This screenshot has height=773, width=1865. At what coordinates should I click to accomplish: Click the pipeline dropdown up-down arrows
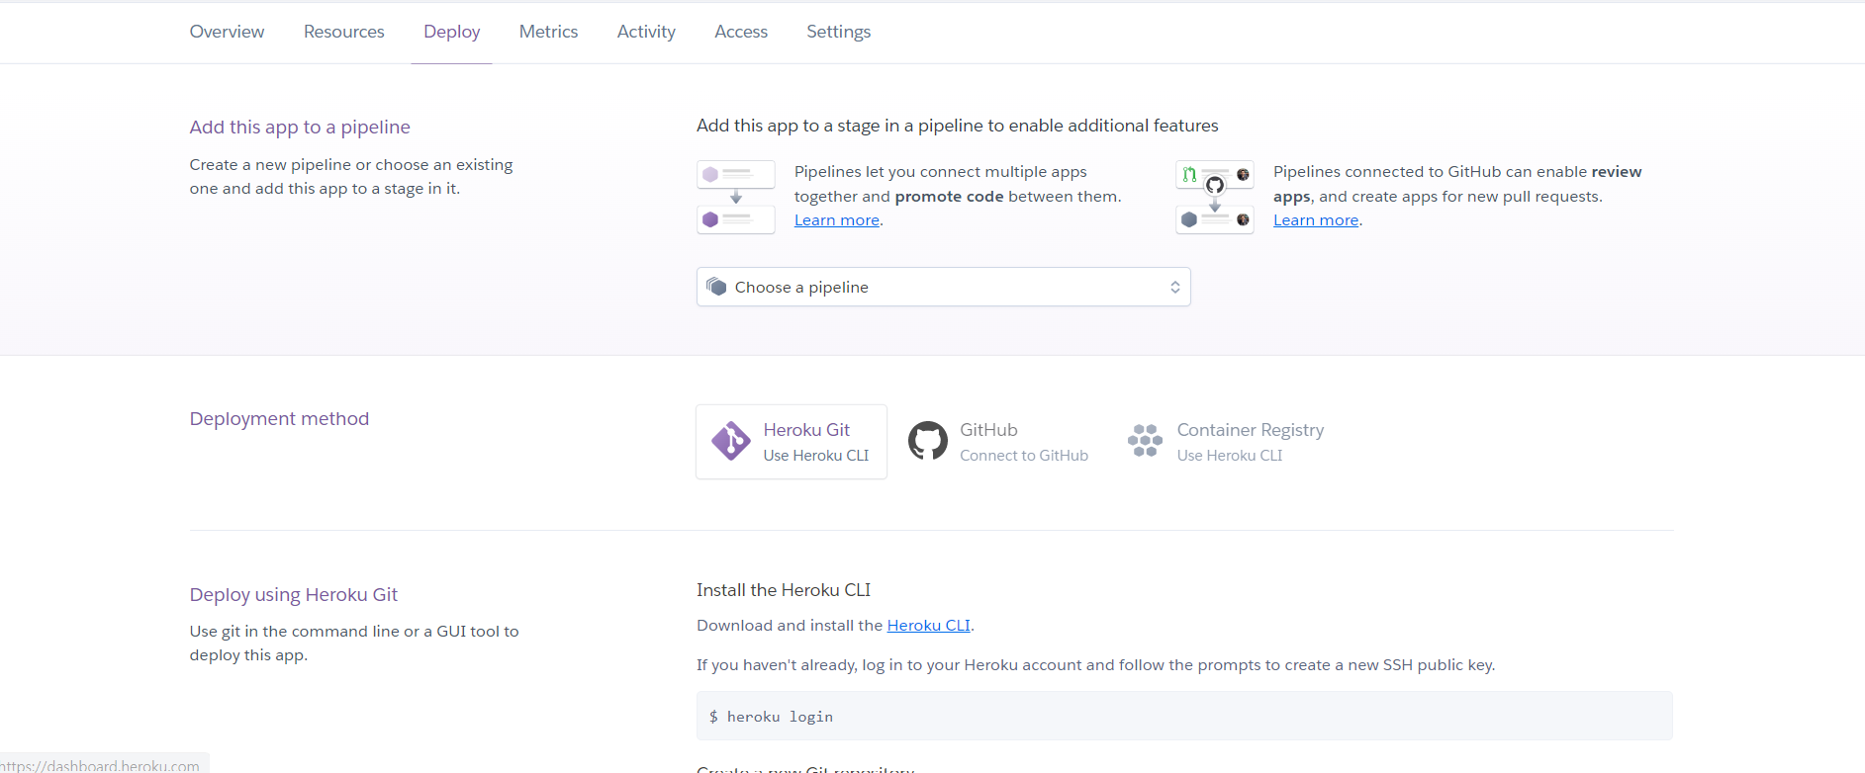point(1174,287)
